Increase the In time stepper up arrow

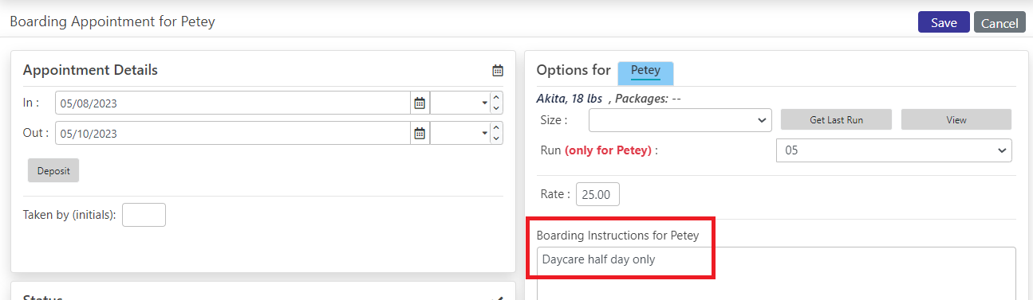click(497, 98)
